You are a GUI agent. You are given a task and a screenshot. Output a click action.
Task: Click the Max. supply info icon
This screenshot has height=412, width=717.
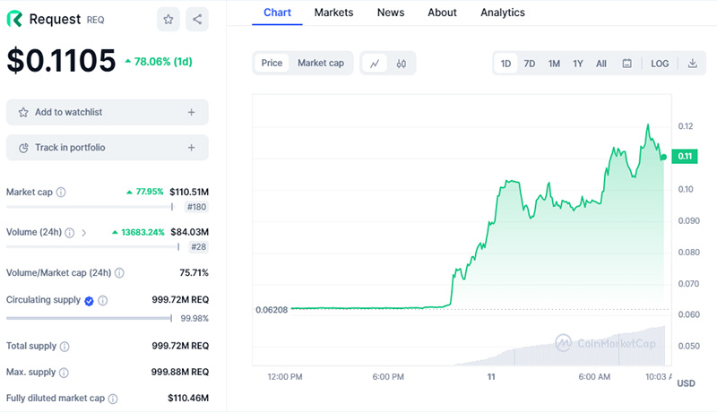pos(64,373)
